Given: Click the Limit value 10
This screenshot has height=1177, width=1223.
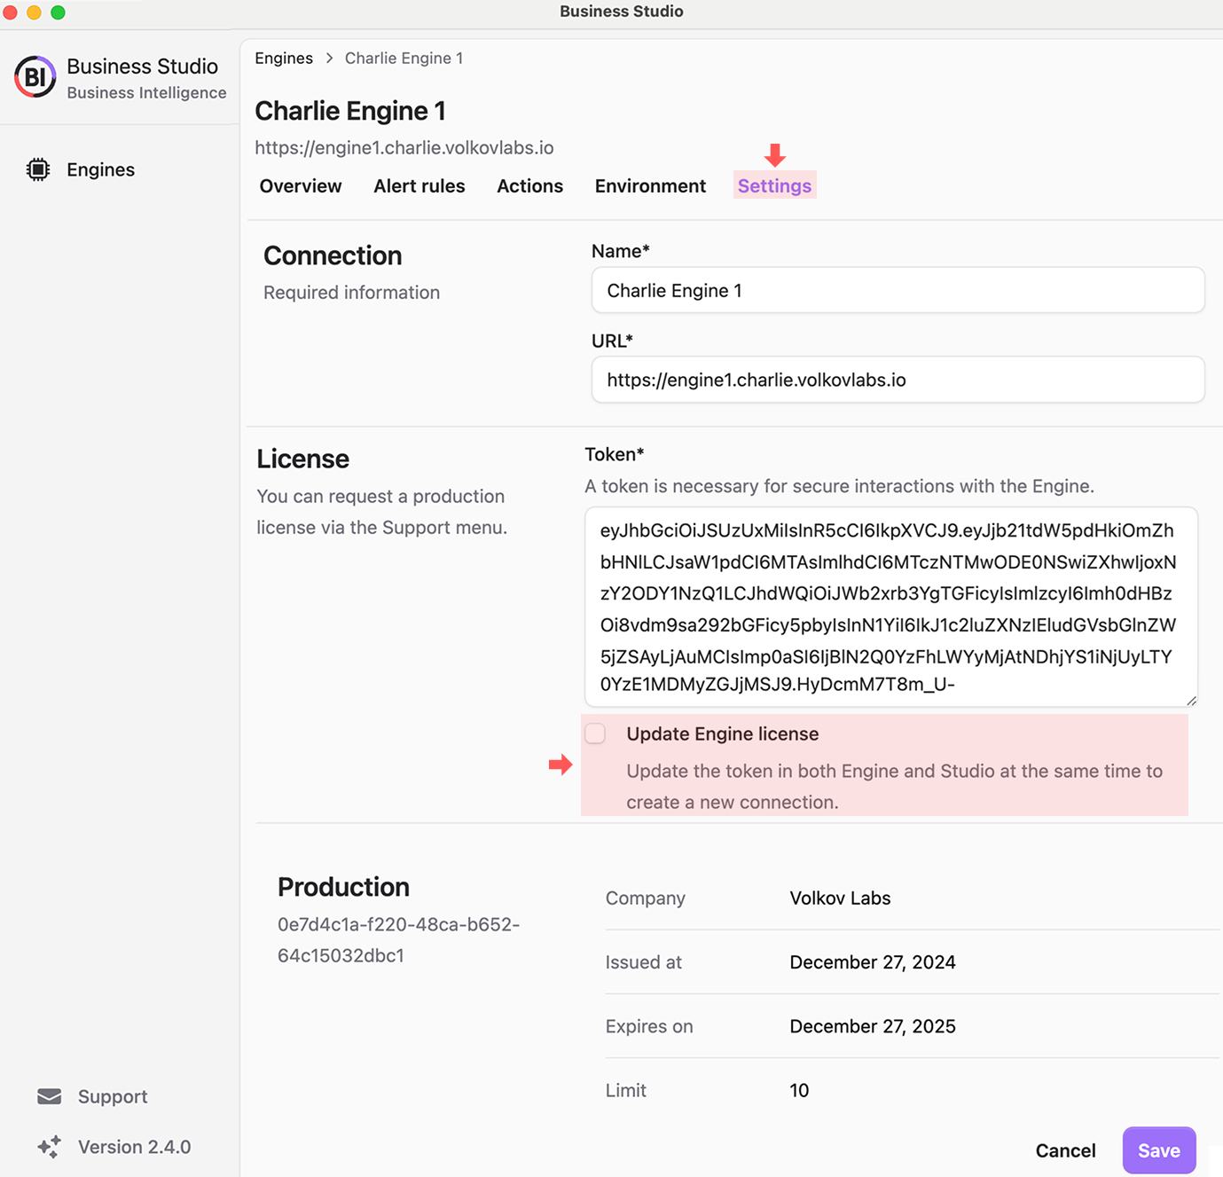Looking at the screenshot, I should click(799, 1090).
